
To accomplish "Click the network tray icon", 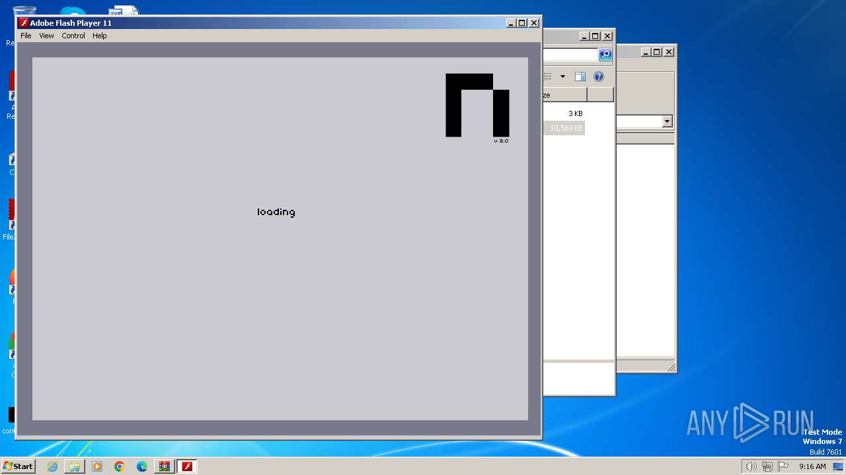I will 767,466.
